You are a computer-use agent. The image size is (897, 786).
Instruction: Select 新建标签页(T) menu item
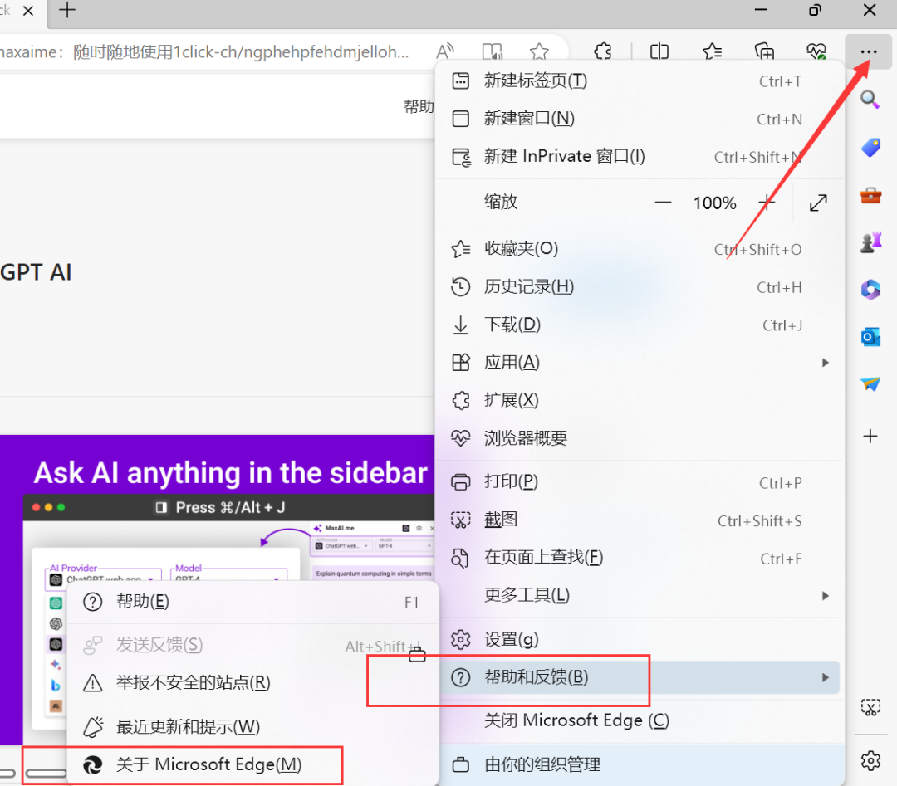(x=640, y=81)
